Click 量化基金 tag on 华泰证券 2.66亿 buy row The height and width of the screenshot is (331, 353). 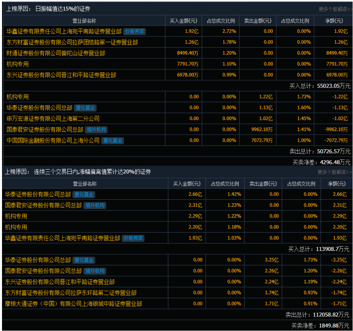84,195
